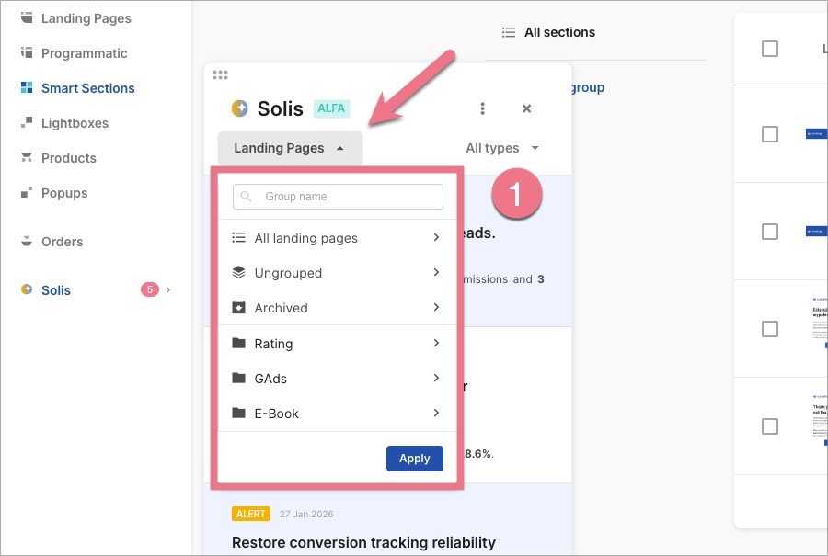This screenshot has width=828, height=556.
Task: Check the first landing page checkbox
Action: pos(769,49)
